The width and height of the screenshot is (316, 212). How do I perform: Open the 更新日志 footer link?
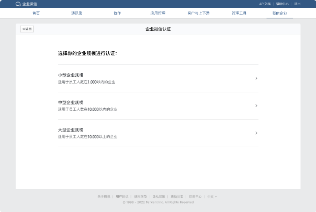(177, 196)
